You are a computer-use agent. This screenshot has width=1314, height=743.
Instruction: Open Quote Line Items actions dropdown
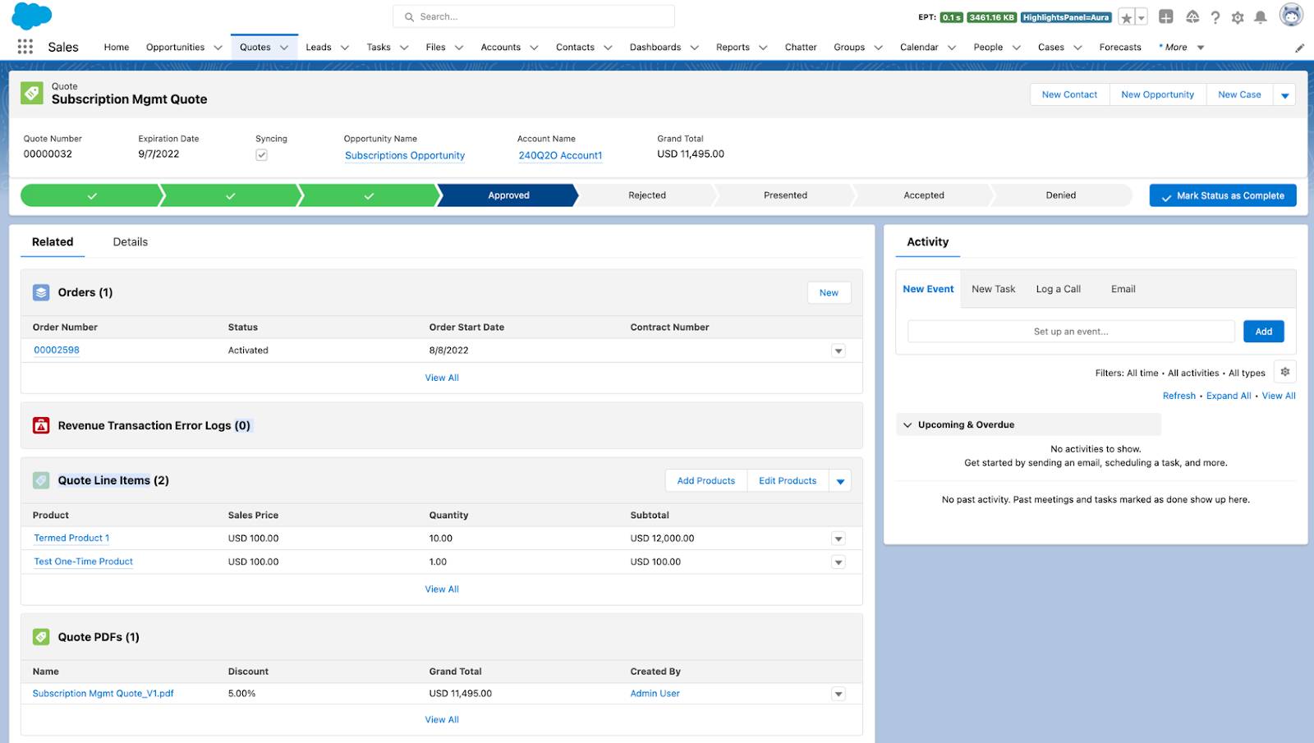(x=840, y=481)
